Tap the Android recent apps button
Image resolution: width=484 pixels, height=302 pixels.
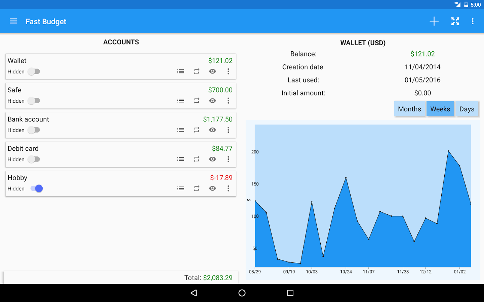(x=290, y=293)
